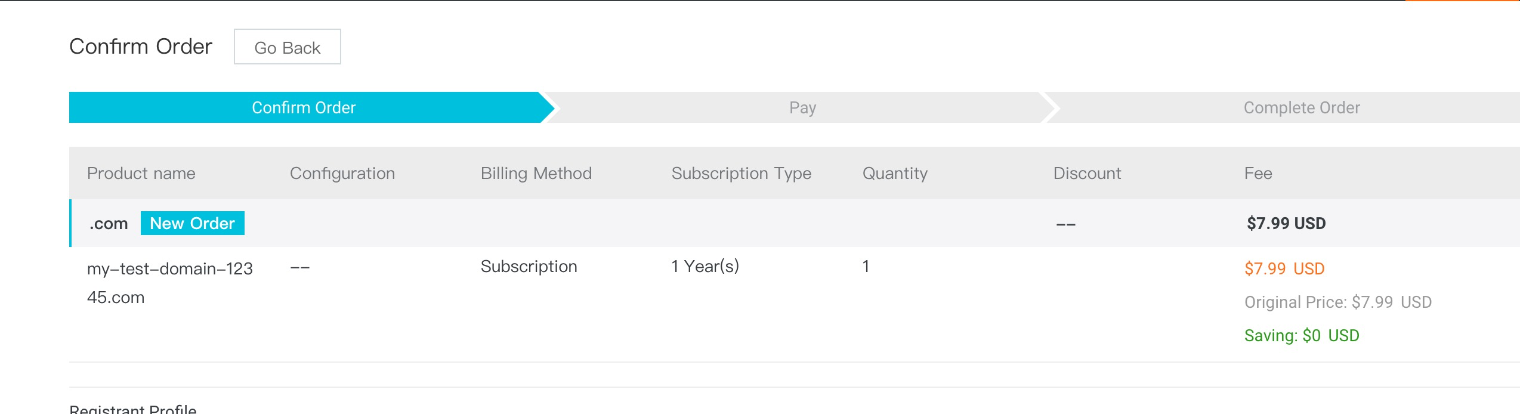Click the Configuration column header
The height and width of the screenshot is (414, 1520).
pos(342,174)
